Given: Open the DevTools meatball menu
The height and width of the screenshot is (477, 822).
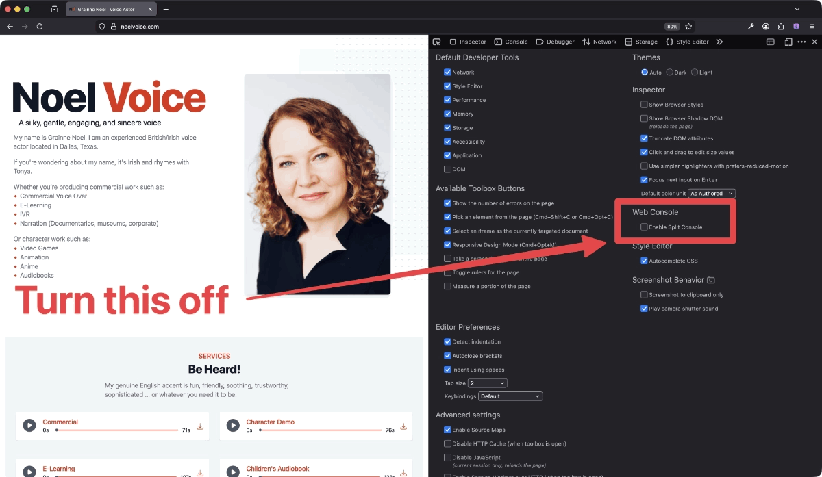Looking at the screenshot, I should (x=801, y=42).
